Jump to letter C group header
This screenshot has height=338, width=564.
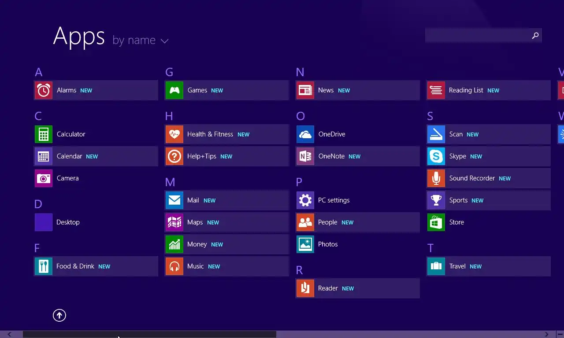(38, 116)
